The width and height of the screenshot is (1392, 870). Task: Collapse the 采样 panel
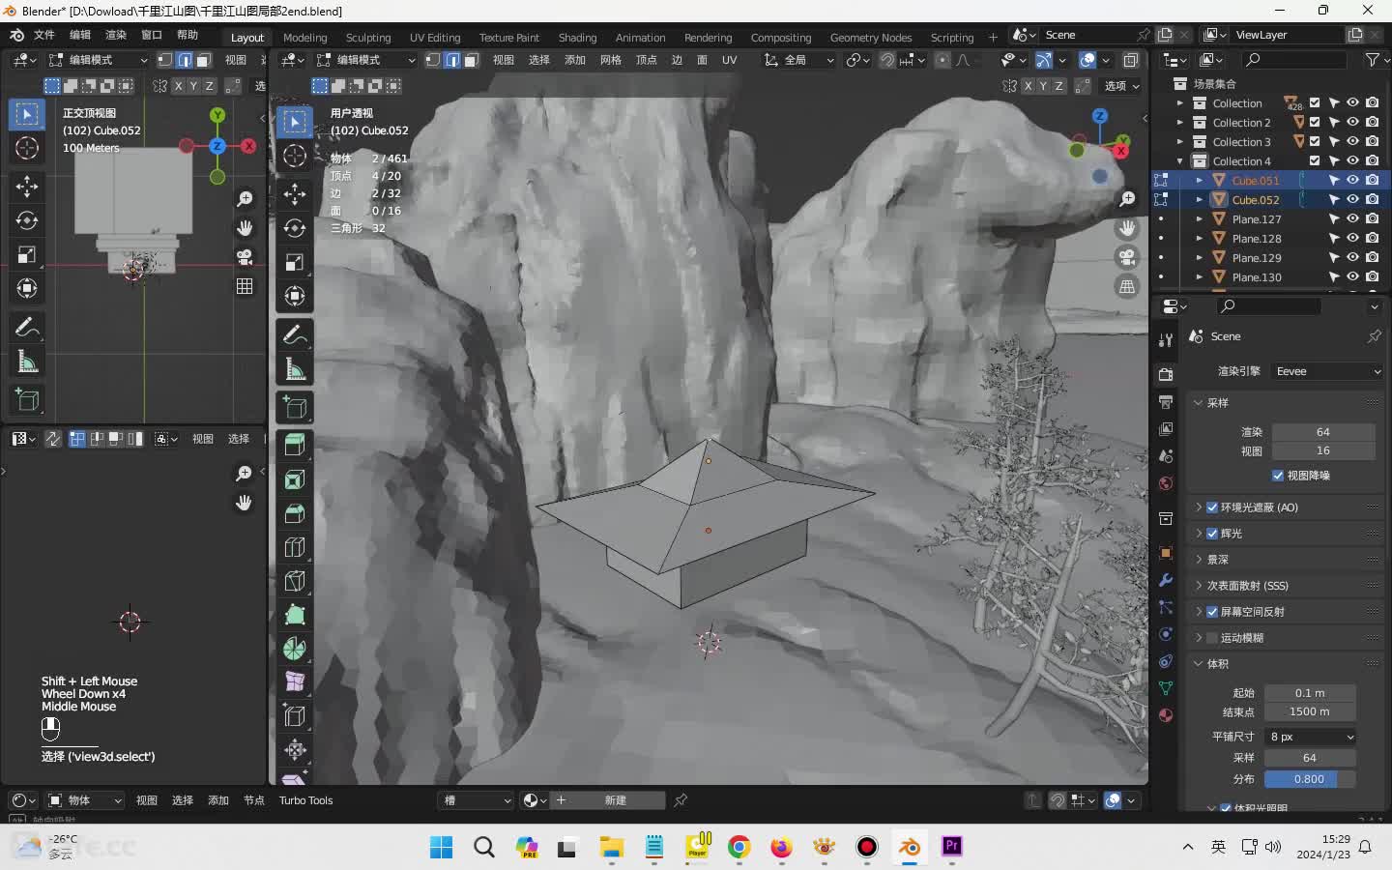[1198, 403]
